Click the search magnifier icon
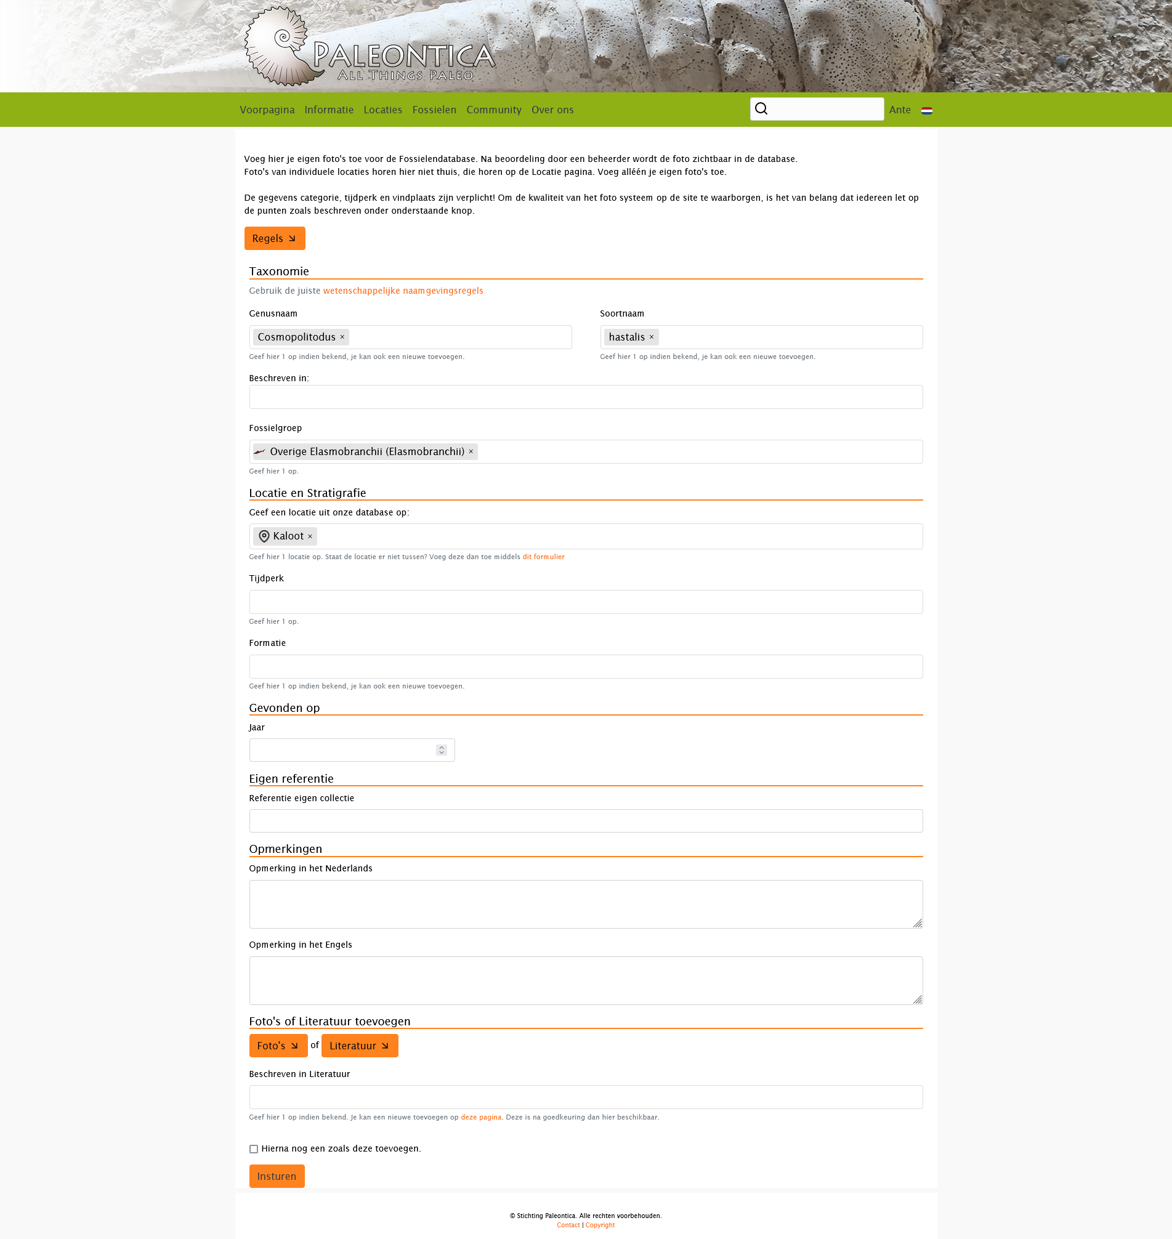This screenshot has height=1239, width=1172. [761, 110]
